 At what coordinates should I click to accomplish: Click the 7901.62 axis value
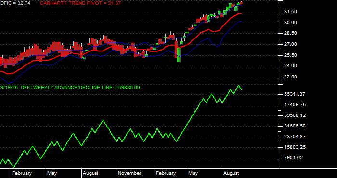(293, 158)
